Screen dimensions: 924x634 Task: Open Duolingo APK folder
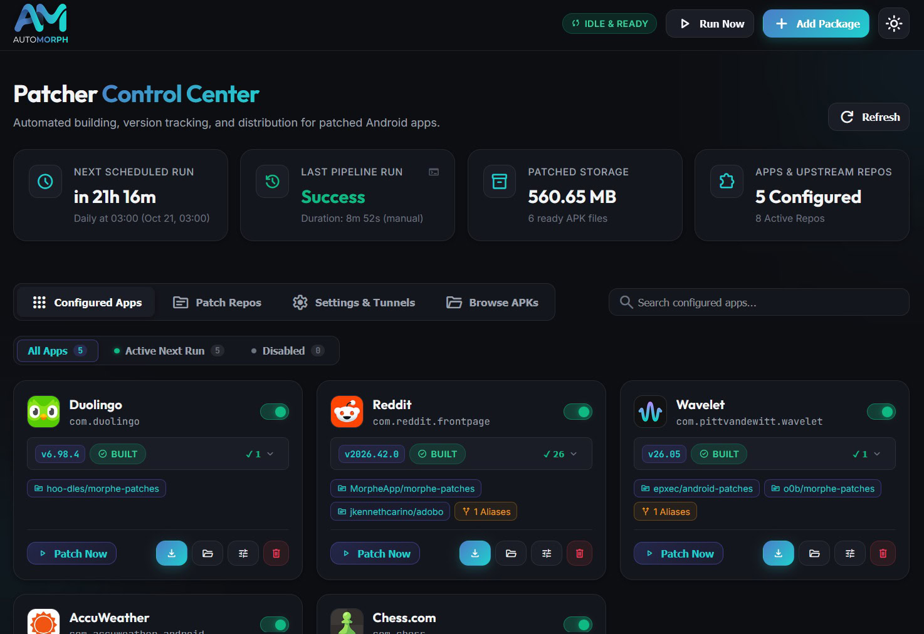(x=207, y=553)
